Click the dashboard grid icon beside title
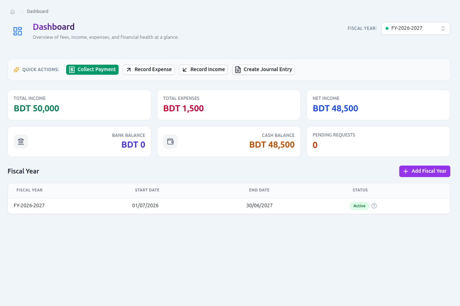The width and height of the screenshot is (460, 306). (x=18, y=31)
